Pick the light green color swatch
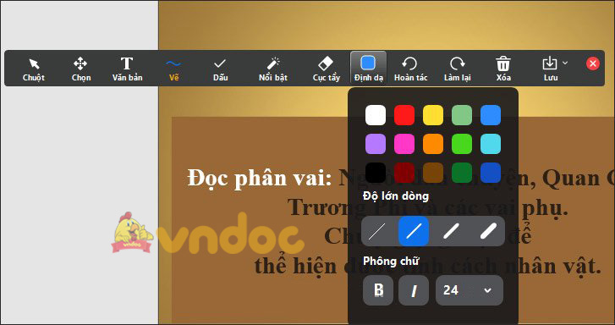 [x=462, y=115]
